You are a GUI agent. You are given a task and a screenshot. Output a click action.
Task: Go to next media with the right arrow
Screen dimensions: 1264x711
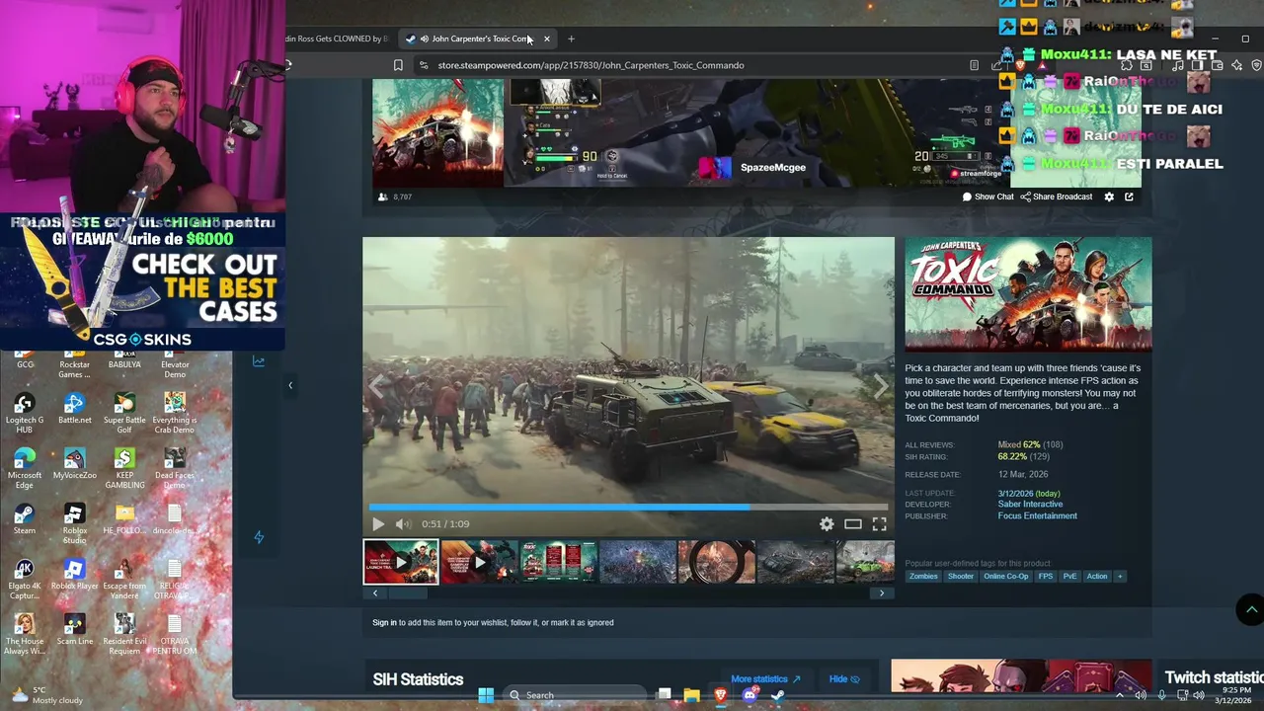(881, 387)
